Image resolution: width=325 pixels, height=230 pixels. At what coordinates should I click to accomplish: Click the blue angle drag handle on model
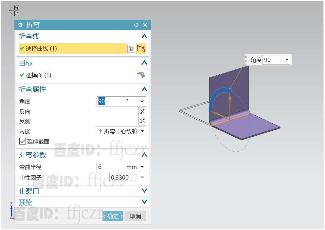coord(230,89)
